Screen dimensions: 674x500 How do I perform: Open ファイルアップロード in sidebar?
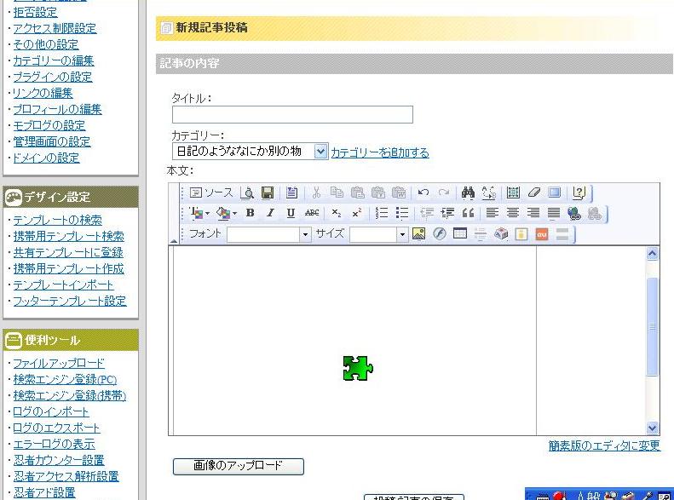(59, 364)
